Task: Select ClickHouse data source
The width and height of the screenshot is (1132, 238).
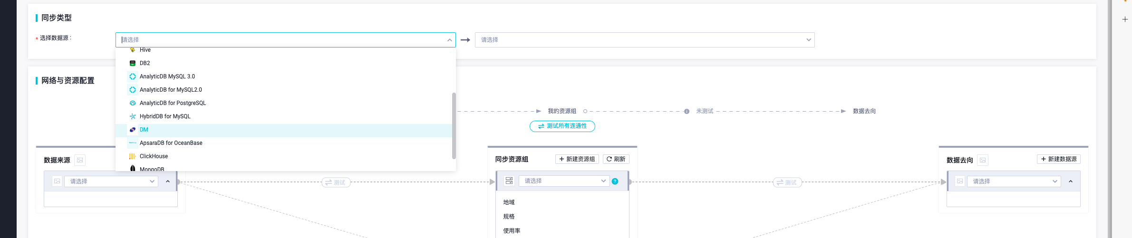Action: click(x=284, y=156)
